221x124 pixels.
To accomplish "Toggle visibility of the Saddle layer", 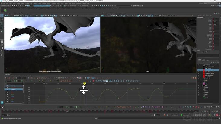I will point(198,84).
